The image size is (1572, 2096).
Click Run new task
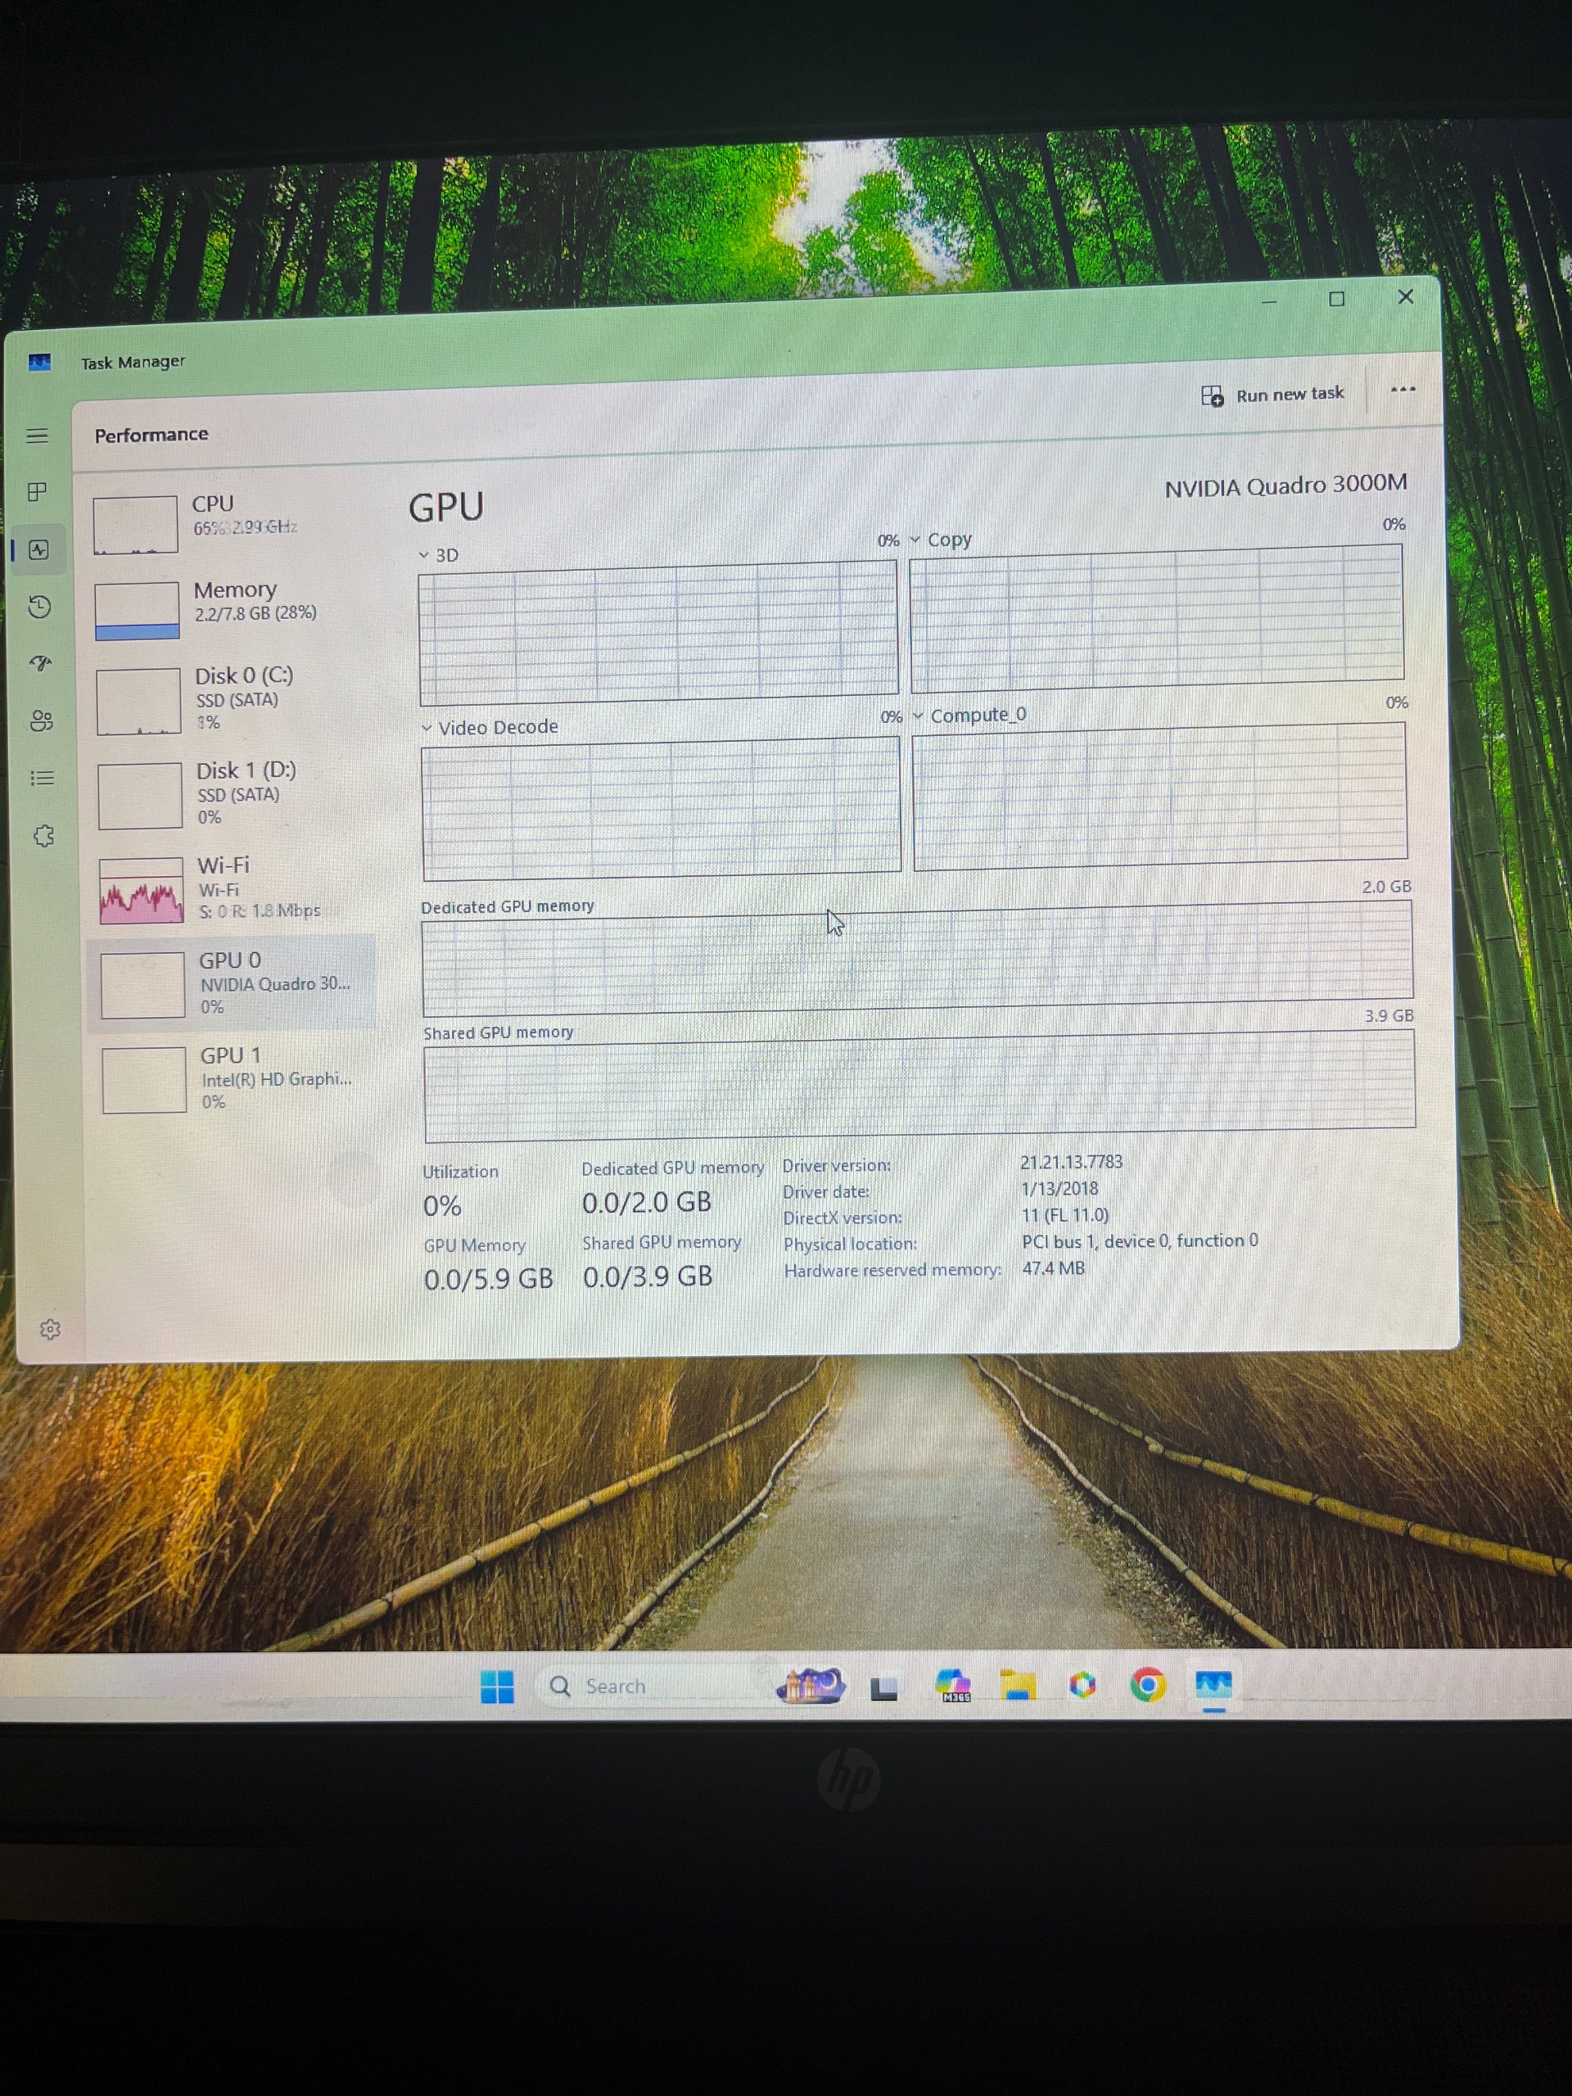(x=1272, y=394)
